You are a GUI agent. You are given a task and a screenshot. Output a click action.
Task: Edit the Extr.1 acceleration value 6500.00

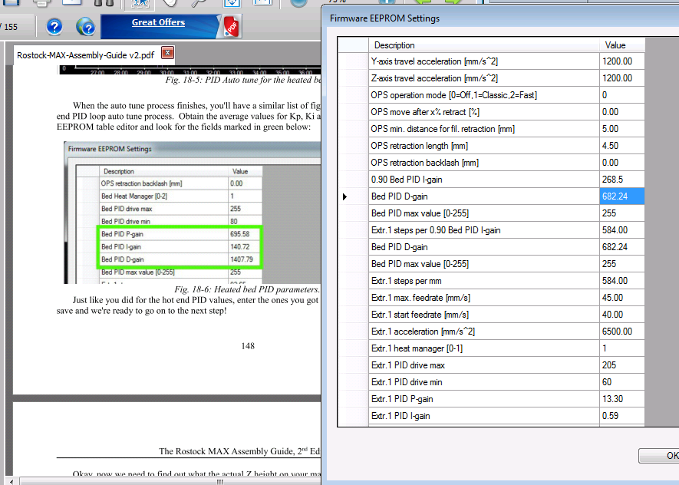click(621, 332)
